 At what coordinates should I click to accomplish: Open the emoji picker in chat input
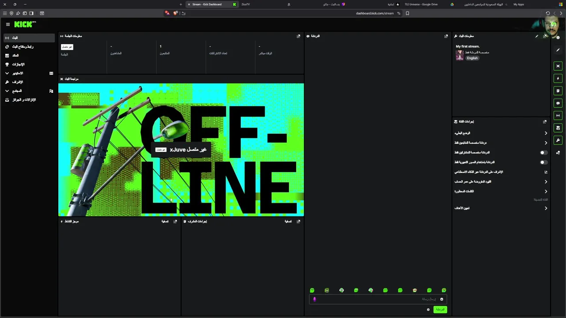pyautogui.click(x=441, y=299)
